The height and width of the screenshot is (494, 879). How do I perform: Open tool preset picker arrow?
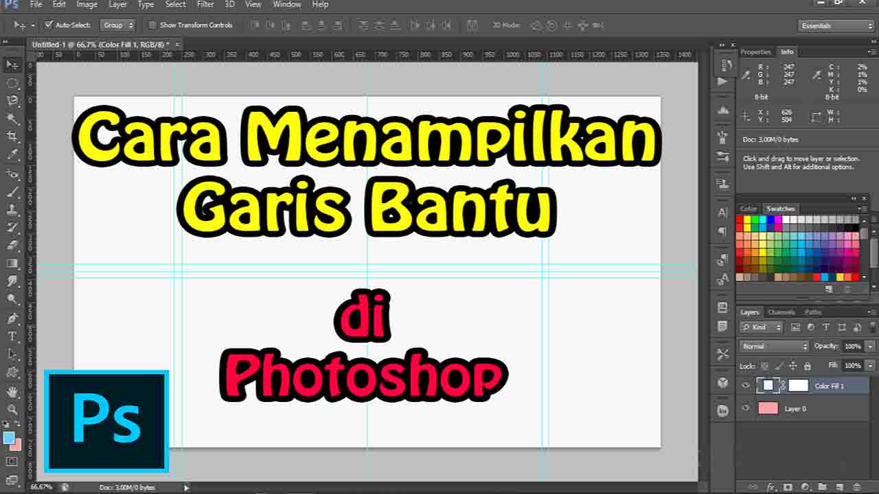click(33, 25)
